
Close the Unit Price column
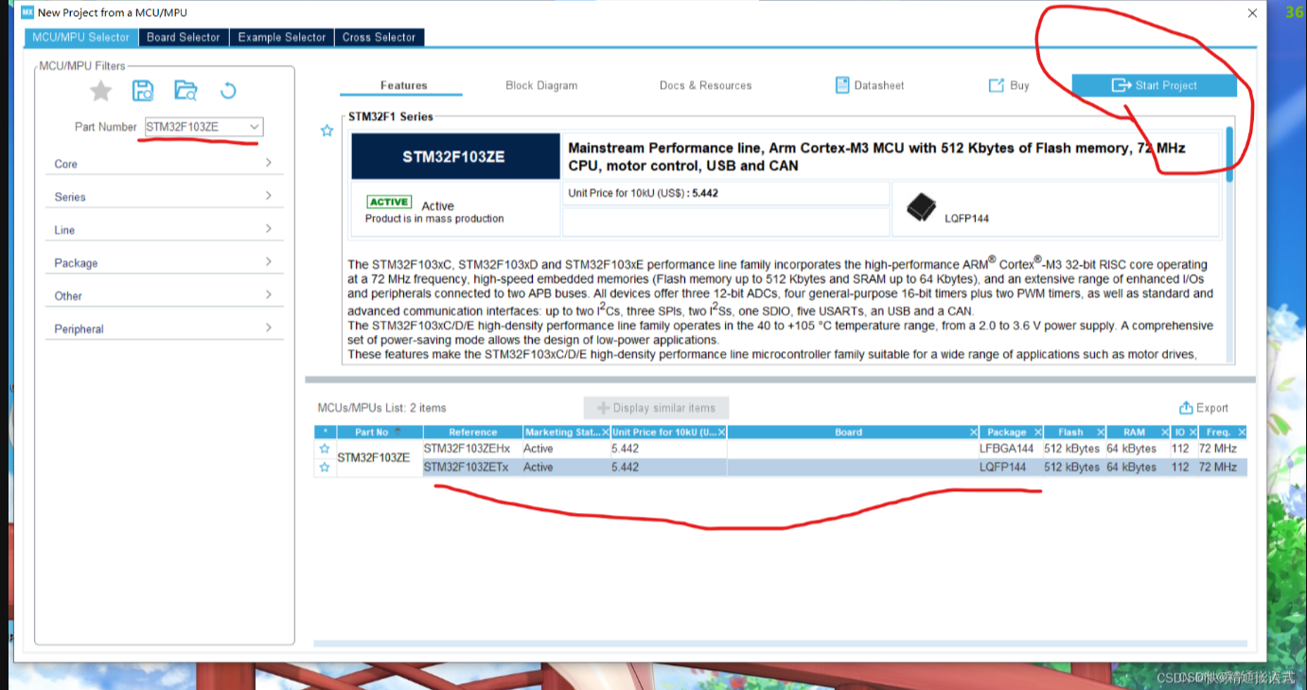tap(722, 432)
